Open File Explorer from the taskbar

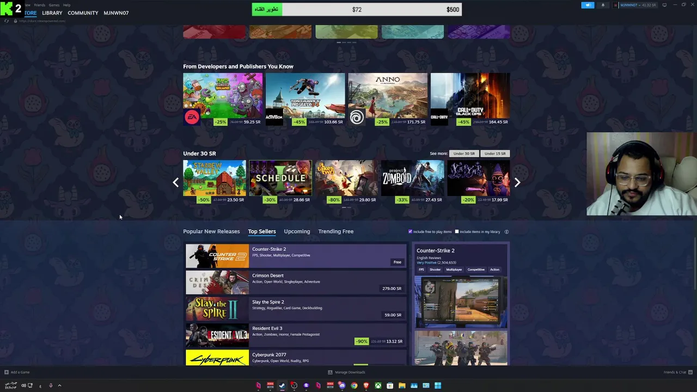(402, 385)
